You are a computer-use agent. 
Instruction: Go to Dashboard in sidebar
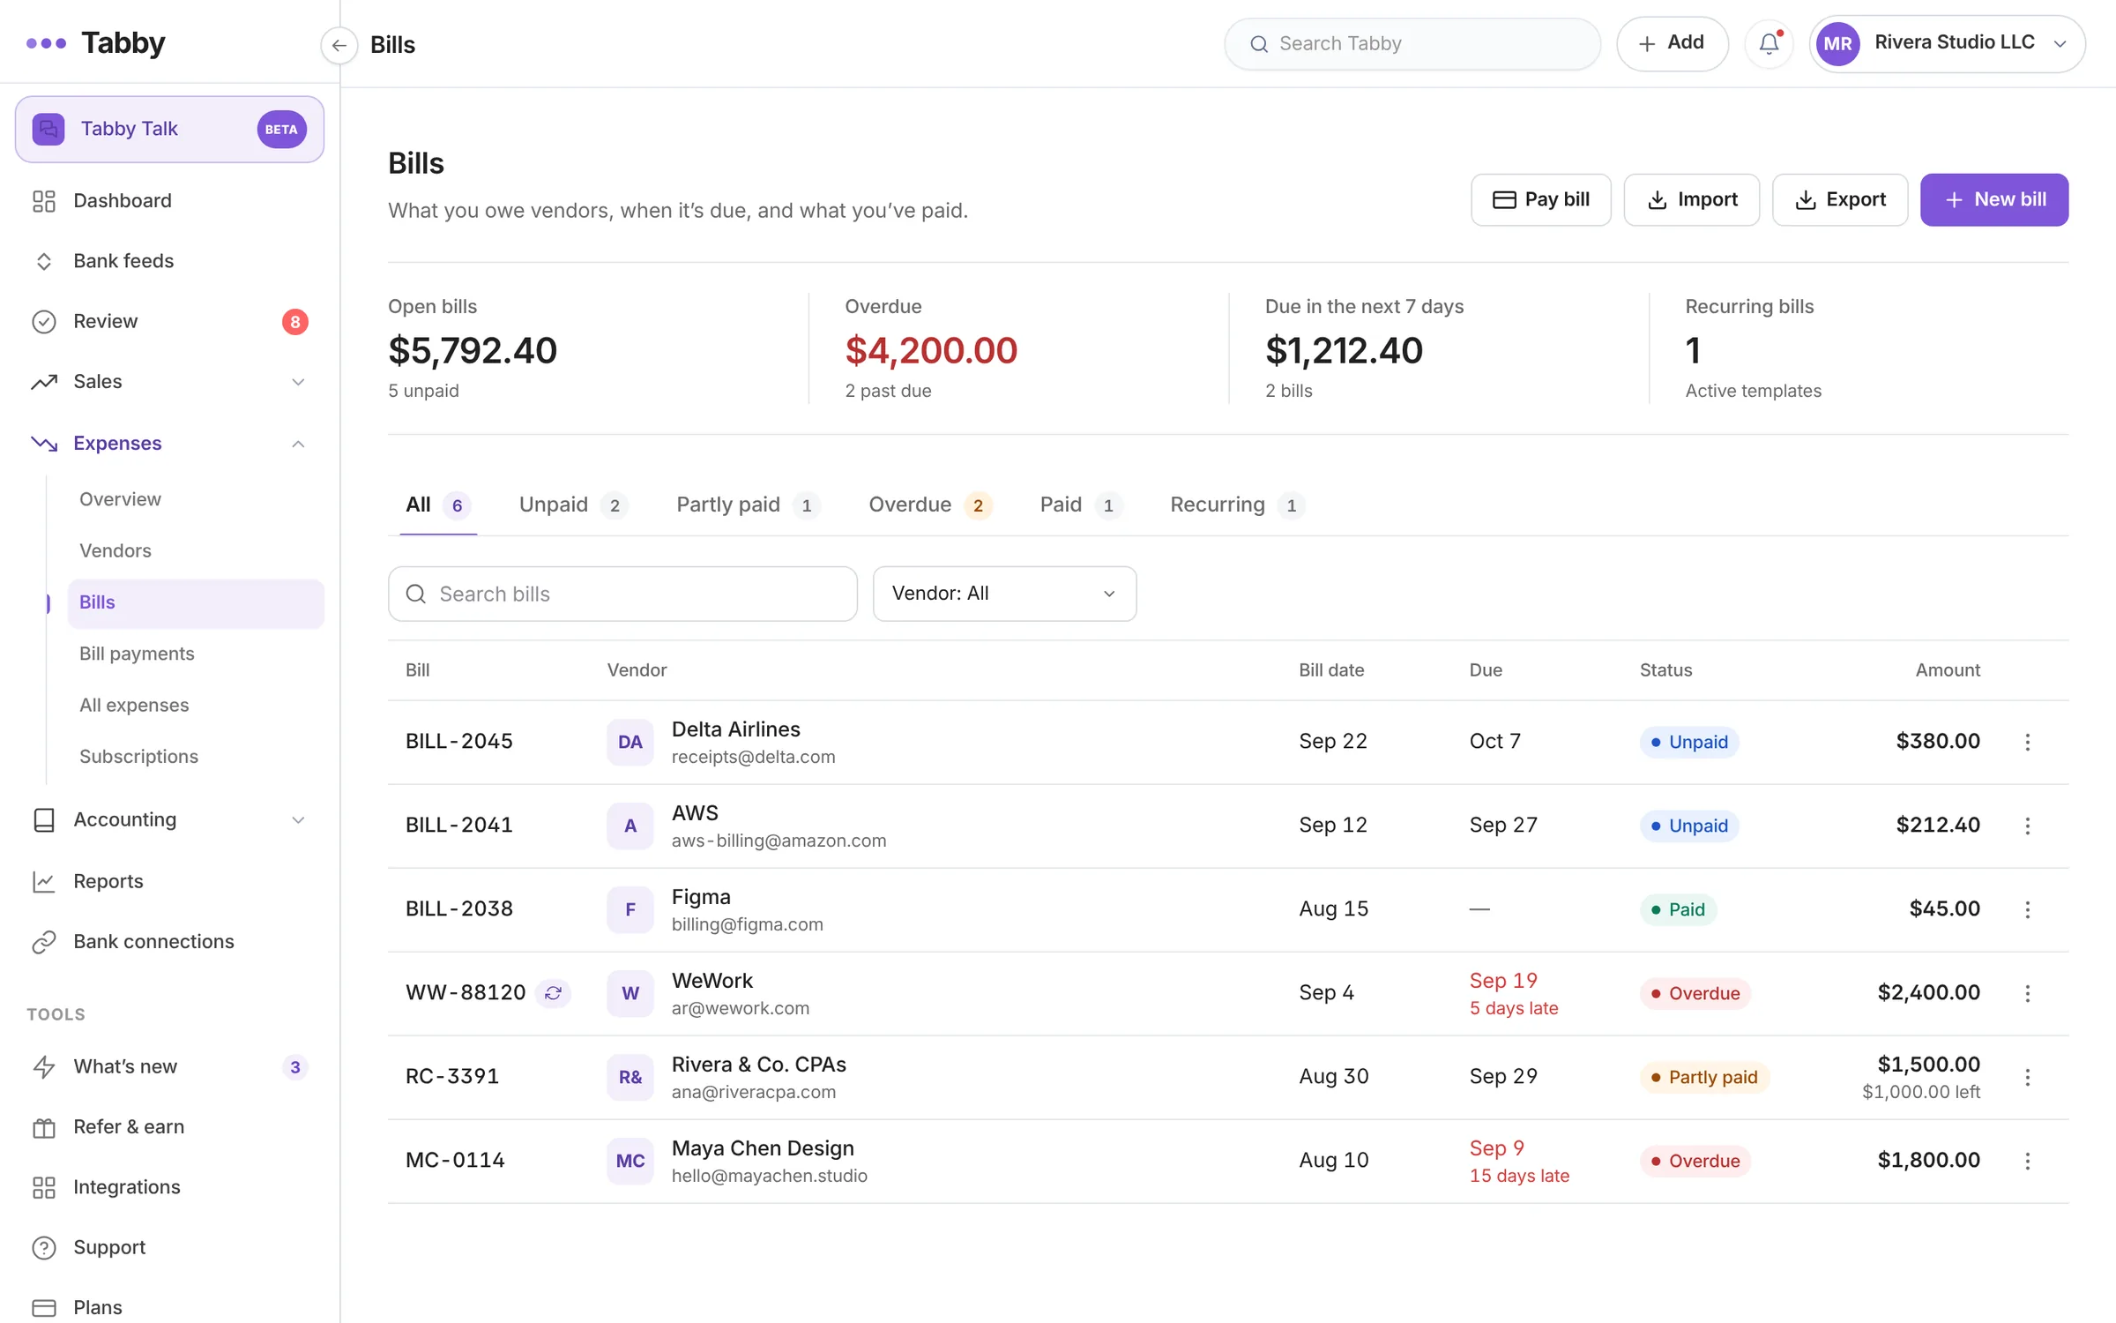tap(169, 201)
